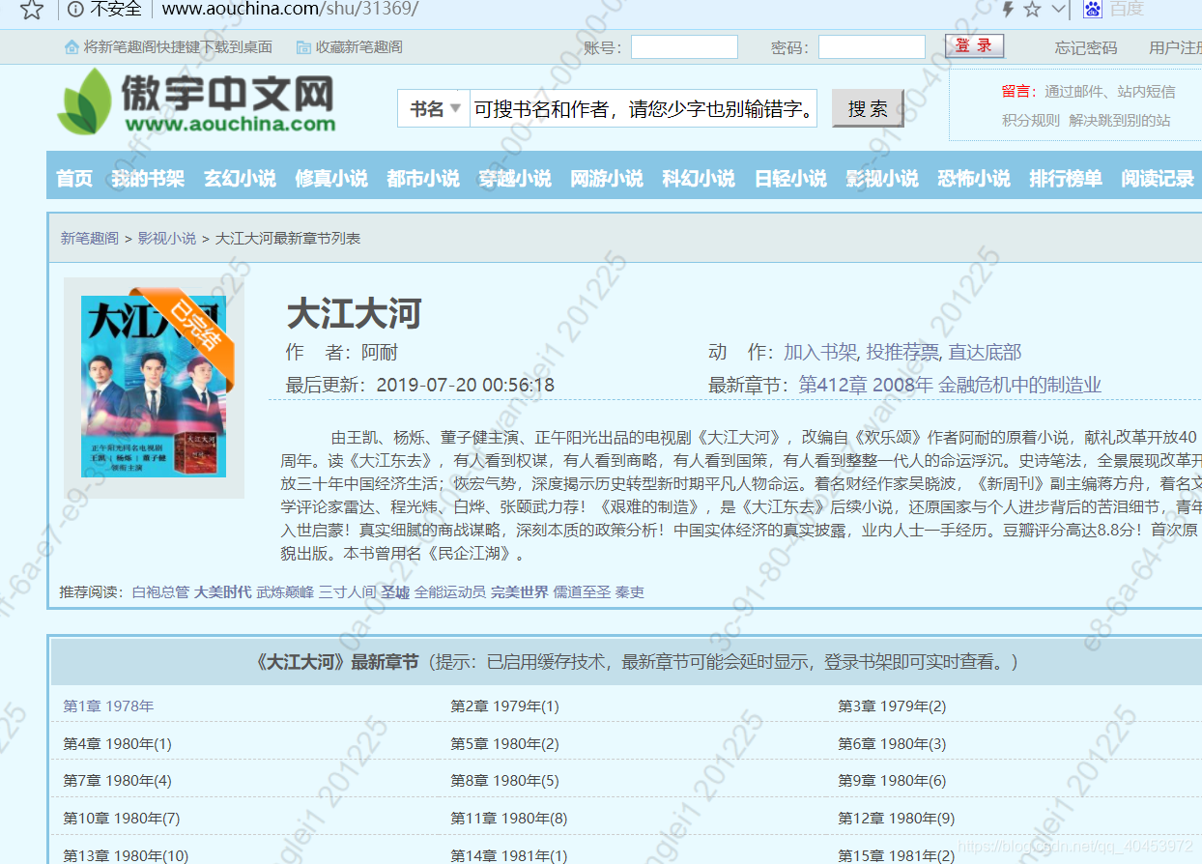Image resolution: width=1202 pixels, height=864 pixels.
Task: Click the 忘记密码 link
Action: click(1086, 47)
